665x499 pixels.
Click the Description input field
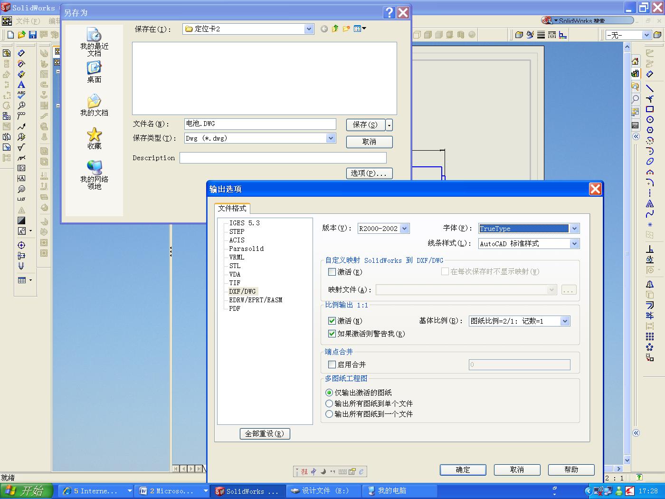pyautogui.click(x=283, y=158)
